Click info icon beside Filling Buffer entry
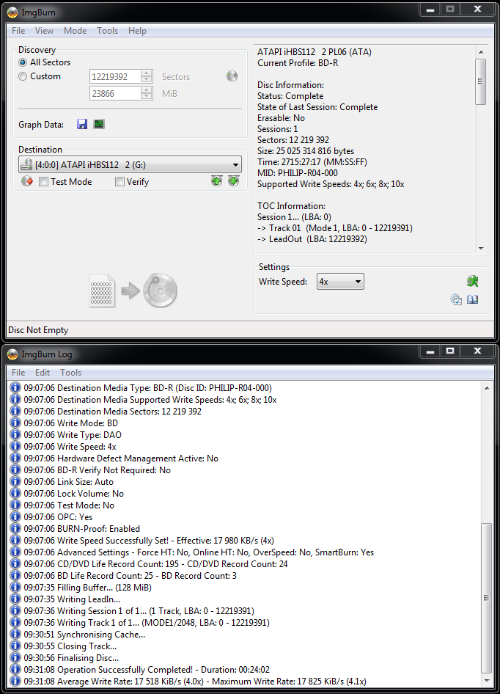The height and width of the screenshot is (694, 500). [x=15, y=587]
